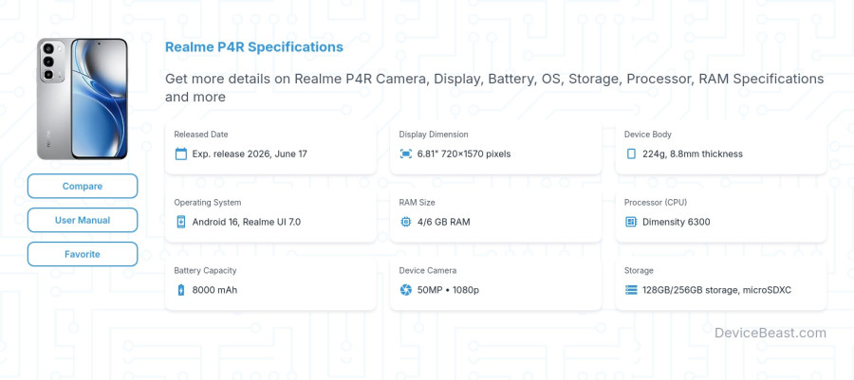The height and width of the screenshot is (380, 854).
Task: Click the processor CPU icon
Action: point(631,222)
